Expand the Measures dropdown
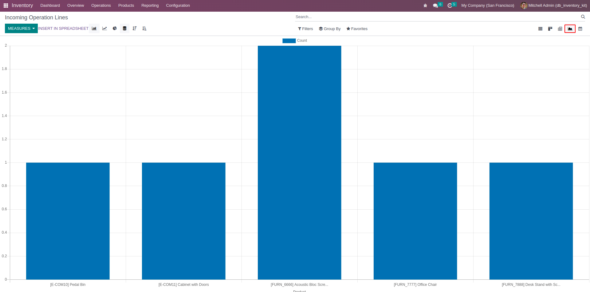The image size is (590, 292). tap(21, 29)
